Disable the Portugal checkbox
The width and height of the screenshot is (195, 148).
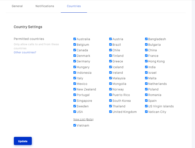coord(75,95)
